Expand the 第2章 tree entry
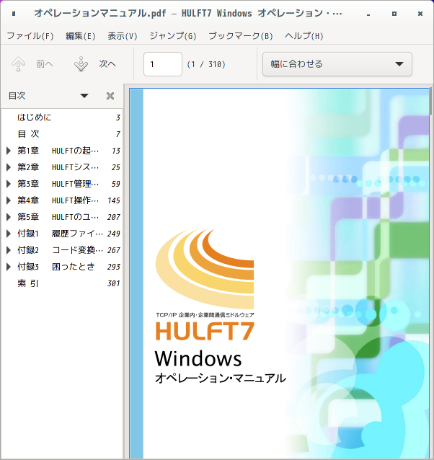This screenshot has width=434, height=460. coord(9,167)
